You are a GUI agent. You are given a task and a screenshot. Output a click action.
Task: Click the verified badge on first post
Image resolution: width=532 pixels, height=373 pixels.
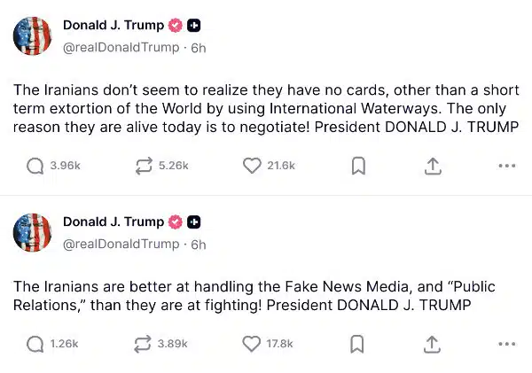pos(176,25)
